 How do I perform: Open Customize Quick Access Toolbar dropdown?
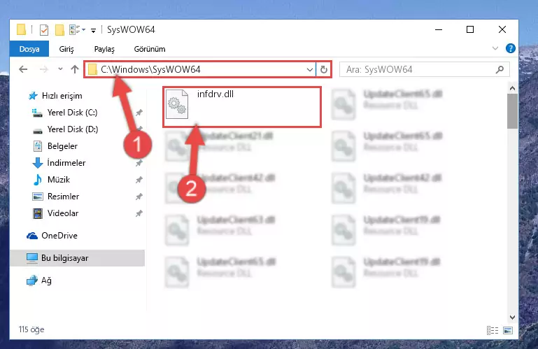[93, 31]
